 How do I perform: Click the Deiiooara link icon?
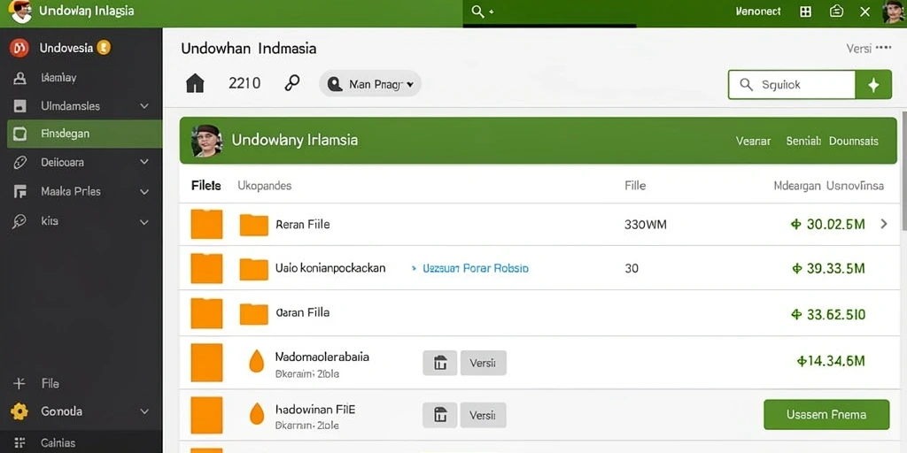pos(19,163)
